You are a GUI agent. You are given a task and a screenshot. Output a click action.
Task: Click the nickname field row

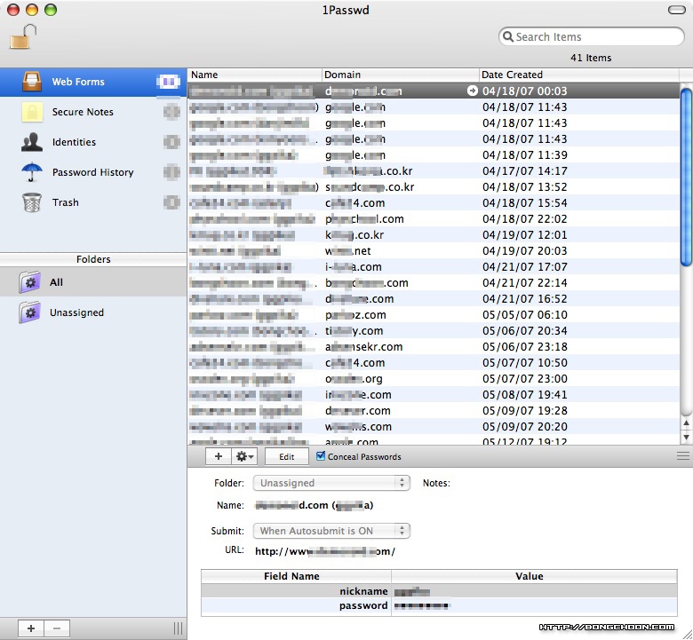point(439,591)
